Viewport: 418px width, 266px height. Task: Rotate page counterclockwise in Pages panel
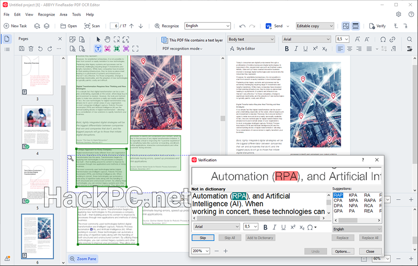click(x=40, y=49)
